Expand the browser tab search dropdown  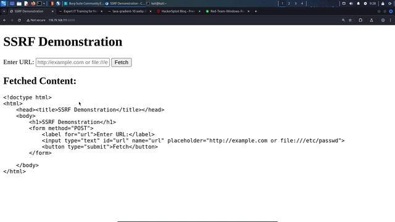point(4,11)
